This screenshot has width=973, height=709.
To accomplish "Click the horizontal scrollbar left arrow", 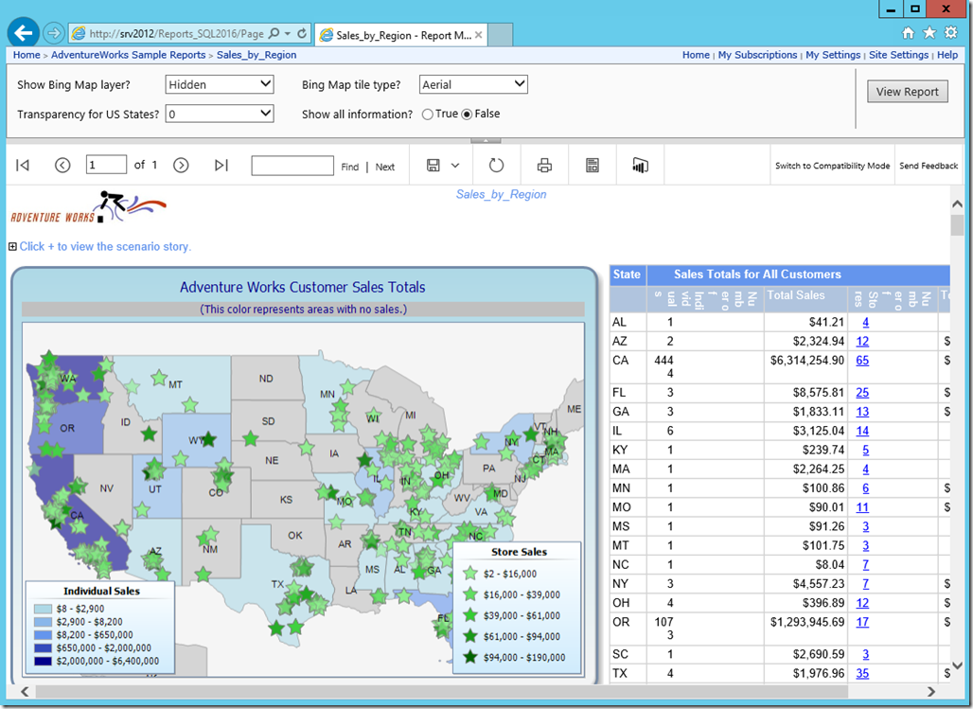I will (x=25, y=691).
